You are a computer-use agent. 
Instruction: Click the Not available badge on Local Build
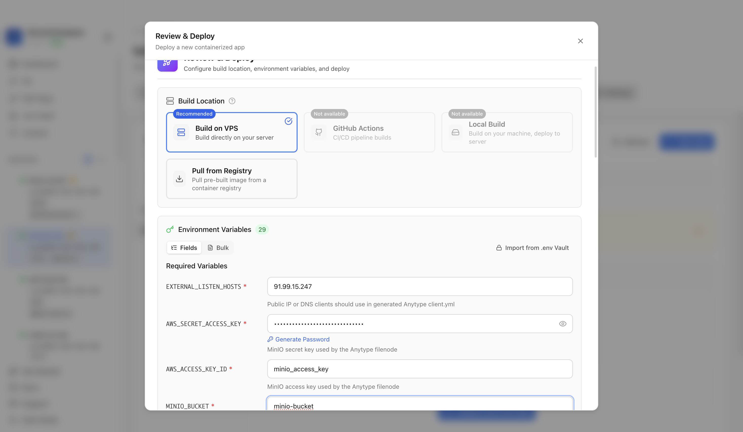point(467,114)
